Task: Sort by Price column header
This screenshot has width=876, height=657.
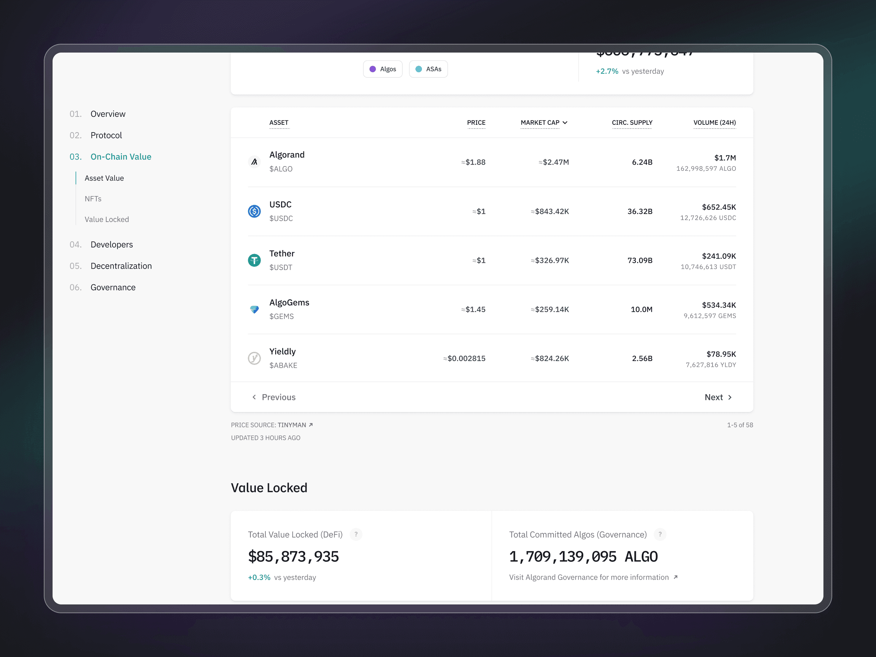Action: 476,123
